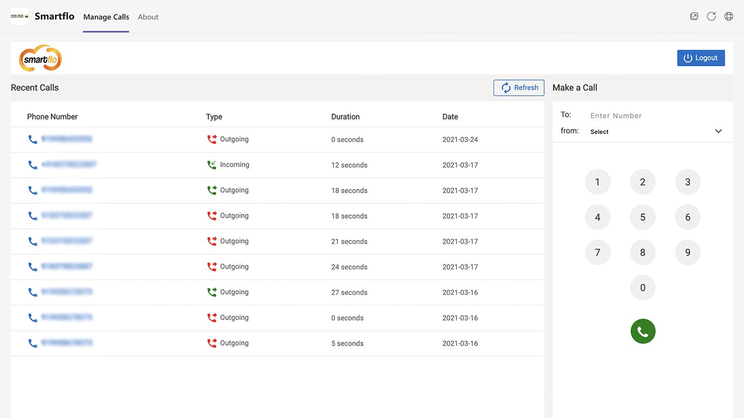Click the Smartflo cloud logo

pos(40,58)
